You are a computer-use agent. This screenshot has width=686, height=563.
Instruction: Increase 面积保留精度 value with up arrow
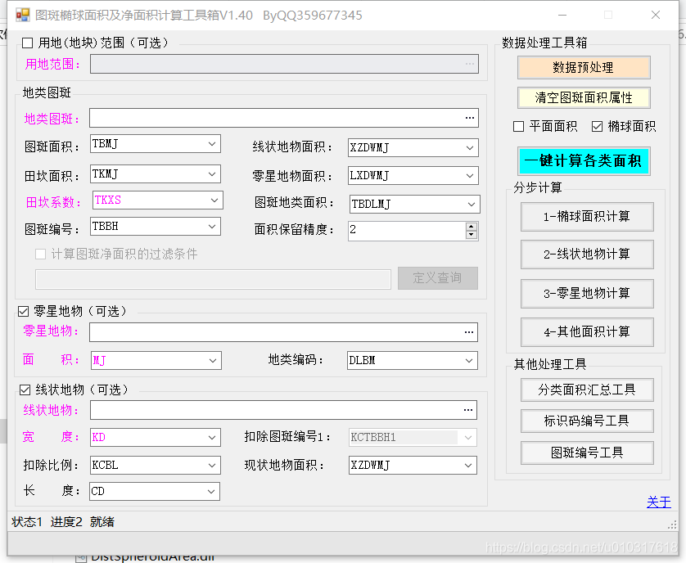[471, 227]
